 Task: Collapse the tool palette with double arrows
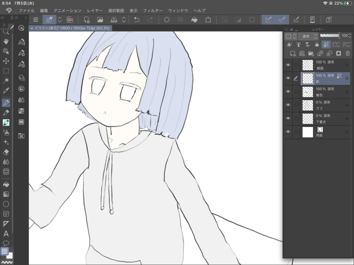pos(2,18)
